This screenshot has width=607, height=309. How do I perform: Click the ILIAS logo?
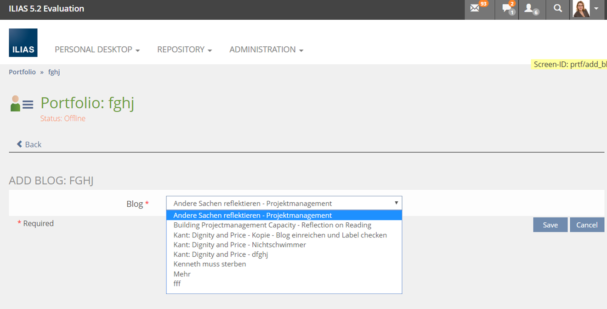pyautogui.click(x=23, y=43)
